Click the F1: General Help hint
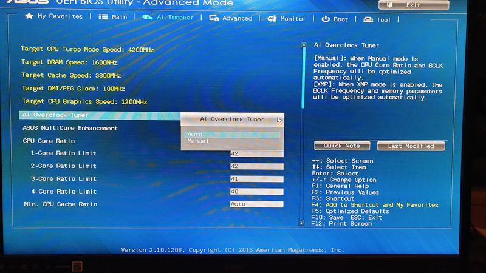486x273 pixels. (x=340, y=186)
